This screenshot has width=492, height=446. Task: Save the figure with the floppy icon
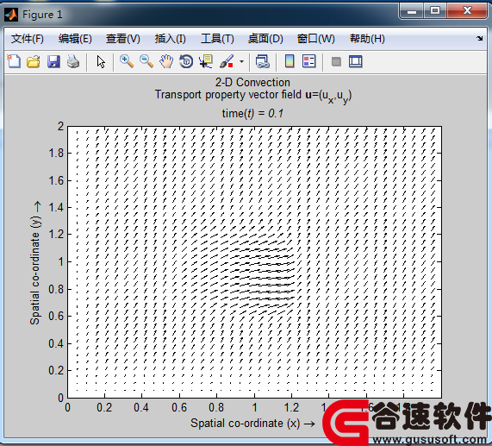click(53, 61)
